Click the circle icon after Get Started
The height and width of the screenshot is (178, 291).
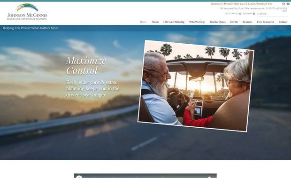tap(240, 14)
